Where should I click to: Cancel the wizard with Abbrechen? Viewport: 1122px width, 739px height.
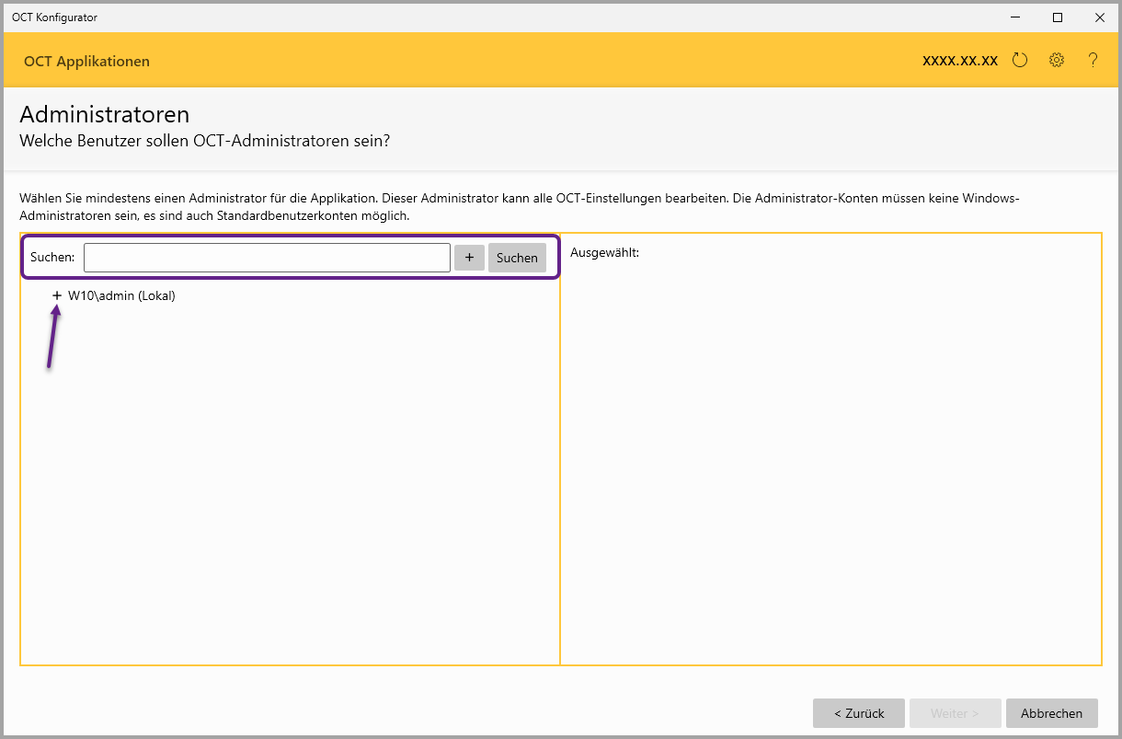point(1052,713)
